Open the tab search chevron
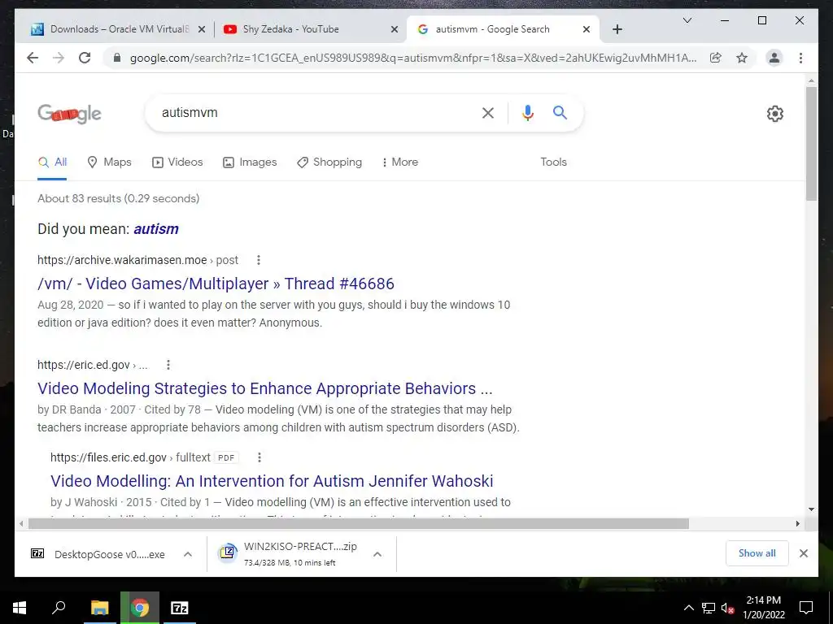This screenshot has height=624, width=833. (x=687, y=20)
